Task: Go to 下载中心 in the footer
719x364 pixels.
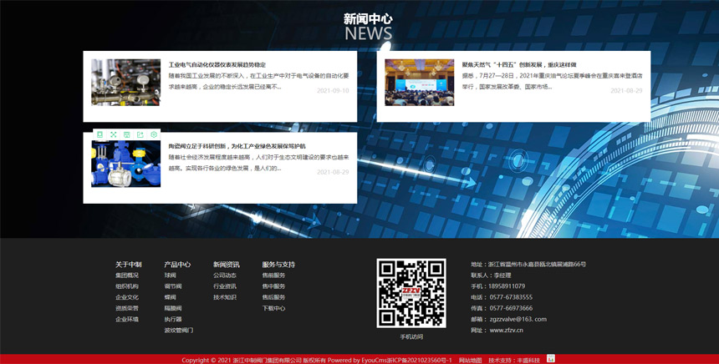Action: [273, 308]
